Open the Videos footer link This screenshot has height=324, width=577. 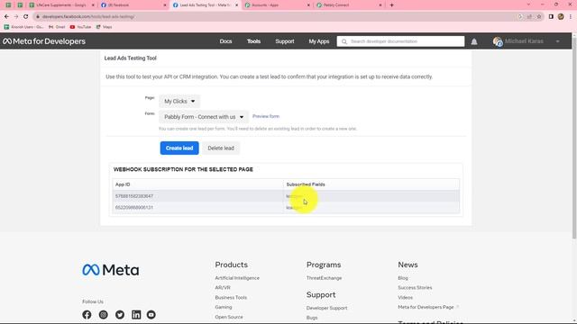[405, 298]
